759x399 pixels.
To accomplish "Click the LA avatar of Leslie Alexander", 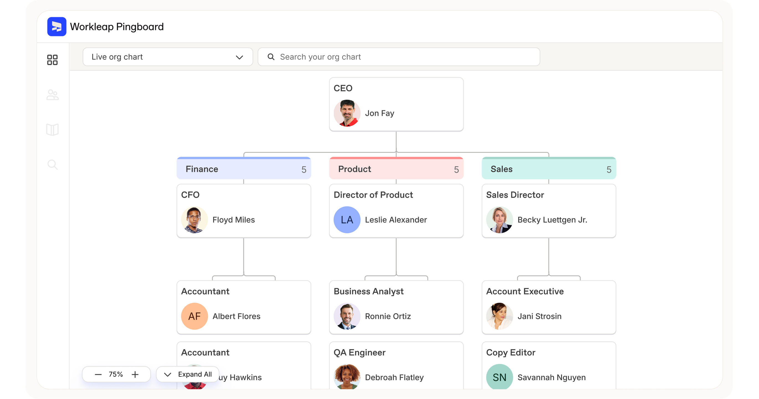I will tap(347, 220).
